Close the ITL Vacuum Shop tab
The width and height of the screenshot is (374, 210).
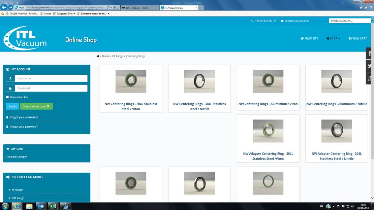[196, 8]
